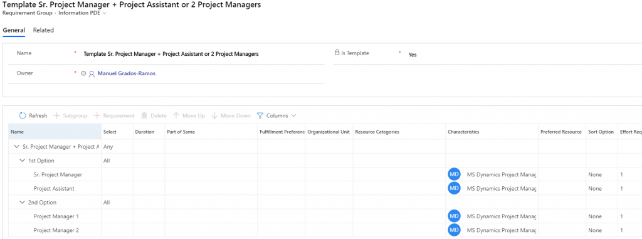This screenshot has width=642, height=239.
Task: Click the Select column header
Action: (x=117, y=132)
